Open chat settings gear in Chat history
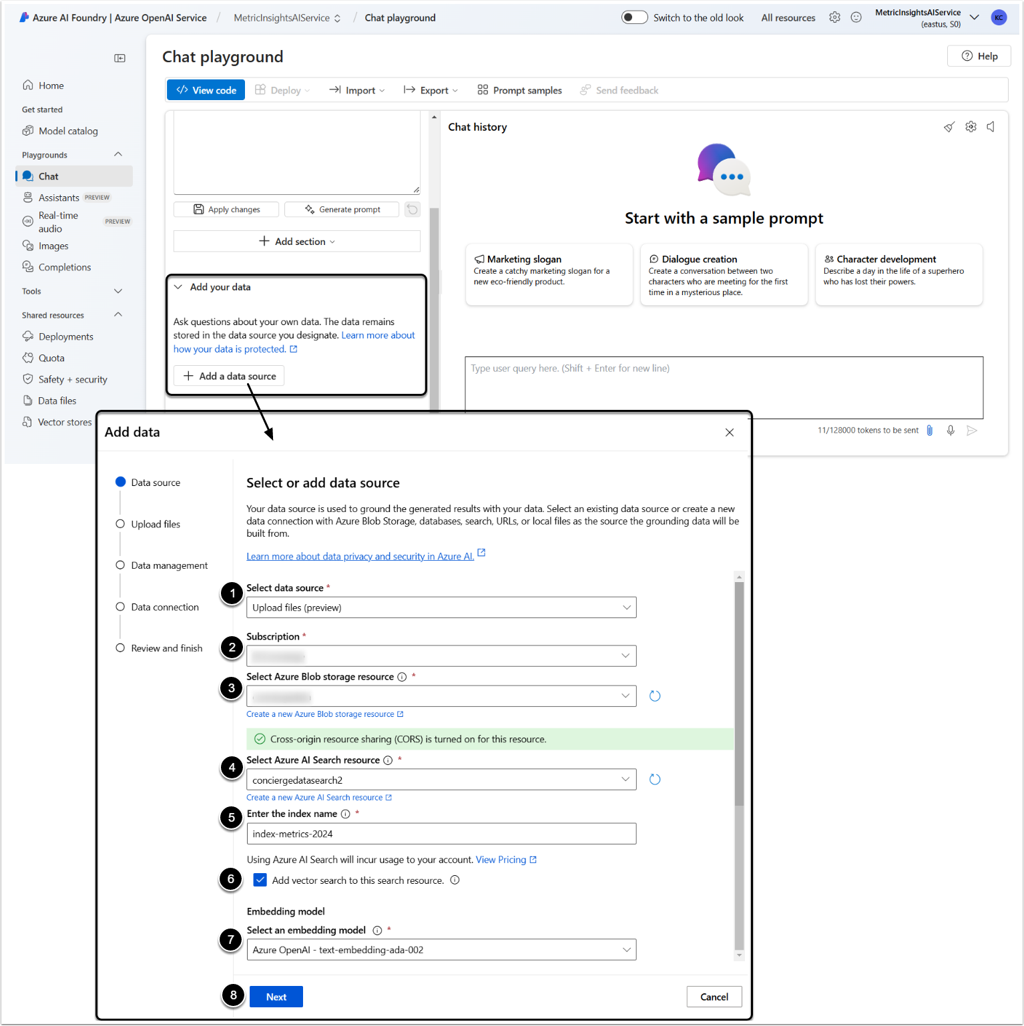The height and width of the screenshot is (1026, 1024). click(971, 127)
